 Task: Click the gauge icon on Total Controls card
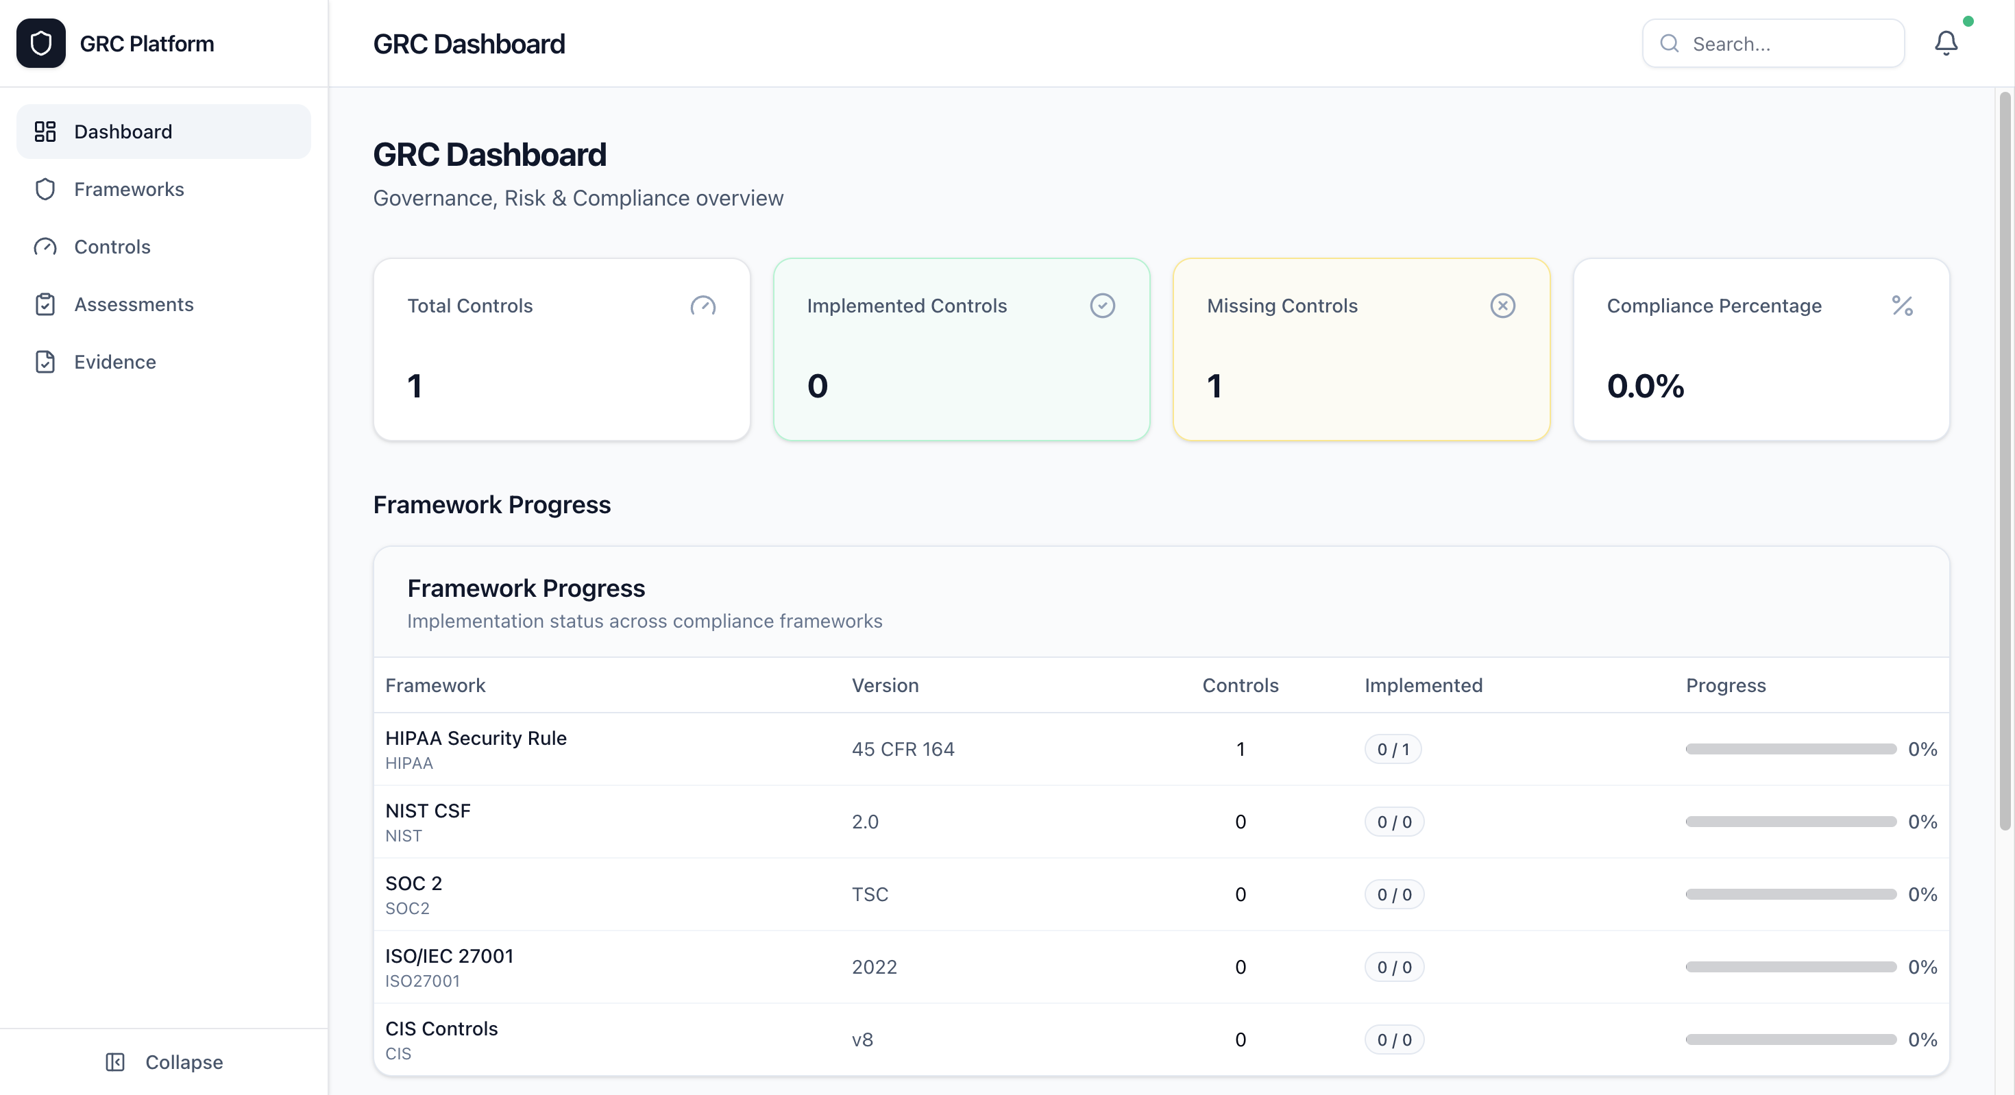point(703,305)
